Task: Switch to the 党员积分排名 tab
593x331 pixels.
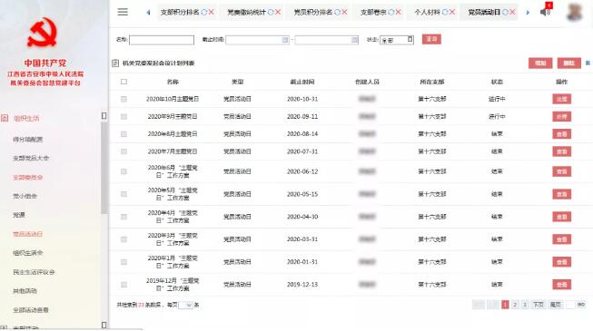Action: point(313,12)
